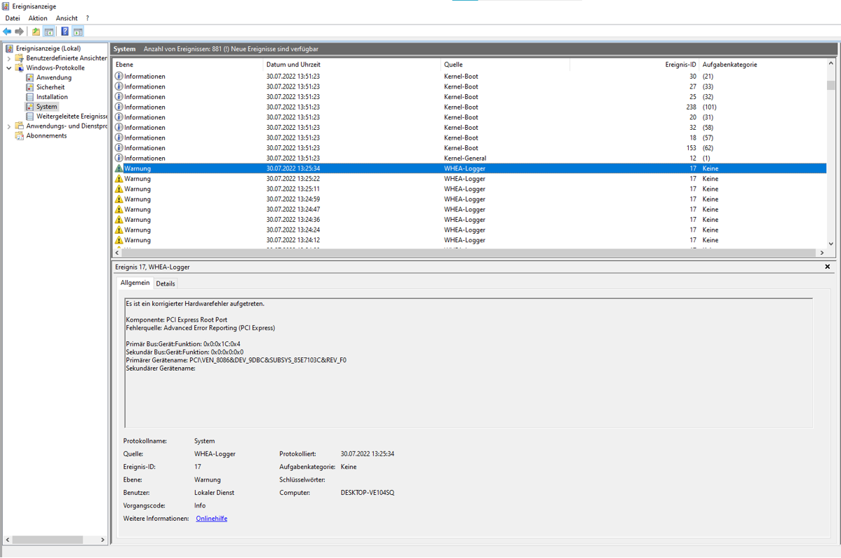Viewport: 841px width, 558px height.
Task: Open the Aktion menu
Action: (38, 18)
